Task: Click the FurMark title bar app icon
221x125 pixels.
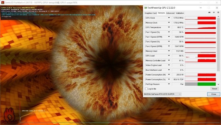Action: [2, 2]
